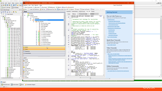Select the Body radio button
The image size is (162, 91).
tap(73, 14)
